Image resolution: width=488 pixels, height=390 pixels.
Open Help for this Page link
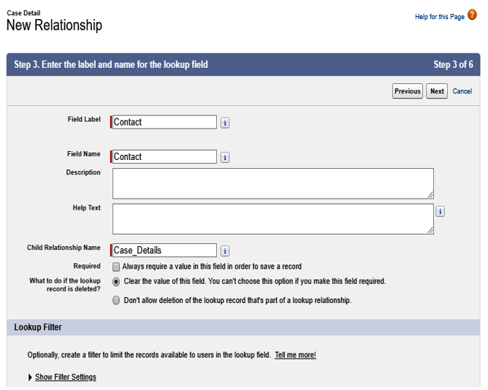pos(440,17)
